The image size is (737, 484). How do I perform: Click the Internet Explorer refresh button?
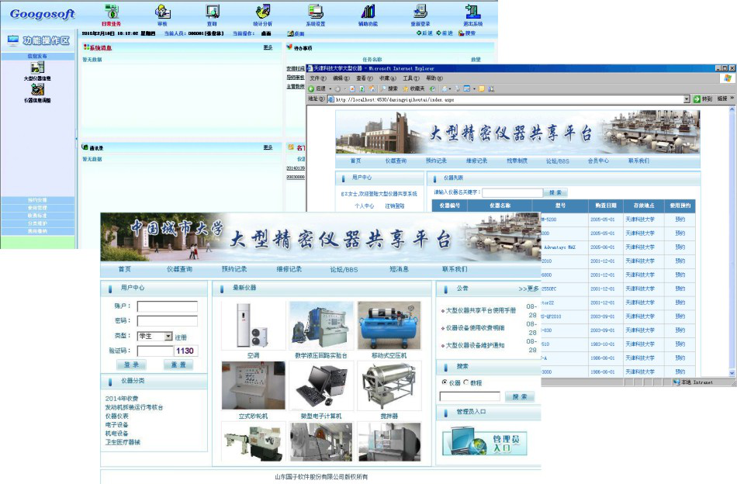tap(362, 88)
